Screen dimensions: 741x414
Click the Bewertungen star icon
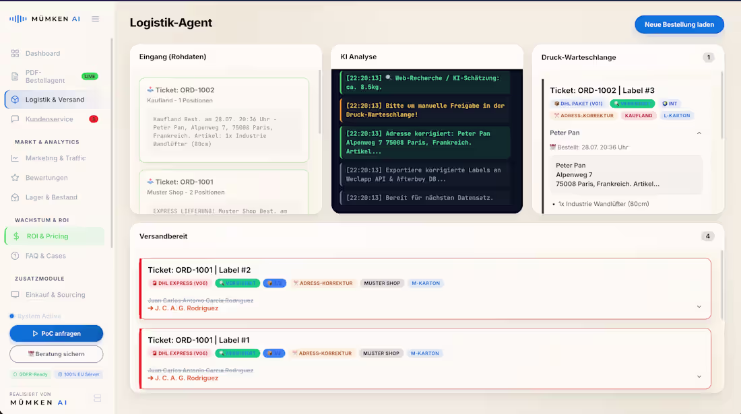[x=15, y=178]
